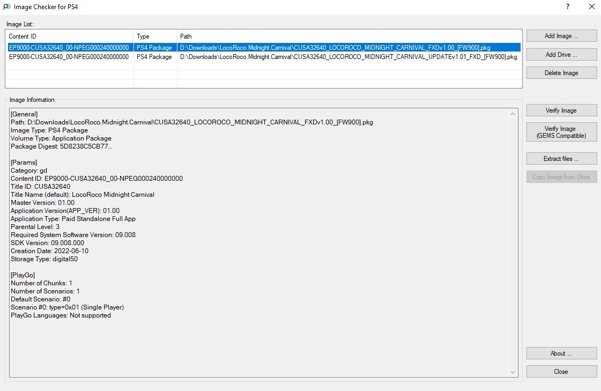Image resolution: width=601 pixels, height=391 pixels.
Task: Click the Add Image button
Action: coord(561,35)
